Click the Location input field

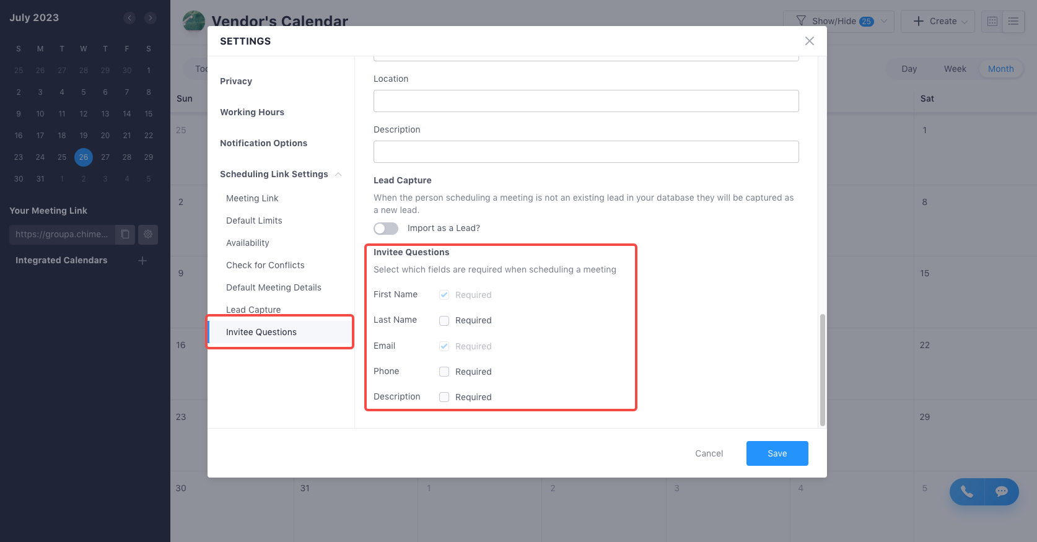(x=586, y=101)
